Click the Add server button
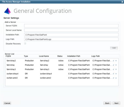The image size is (124, 107). pos(114,48)
